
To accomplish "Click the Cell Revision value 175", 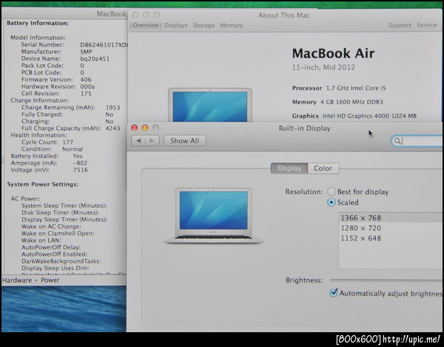I will coord(86,93).
